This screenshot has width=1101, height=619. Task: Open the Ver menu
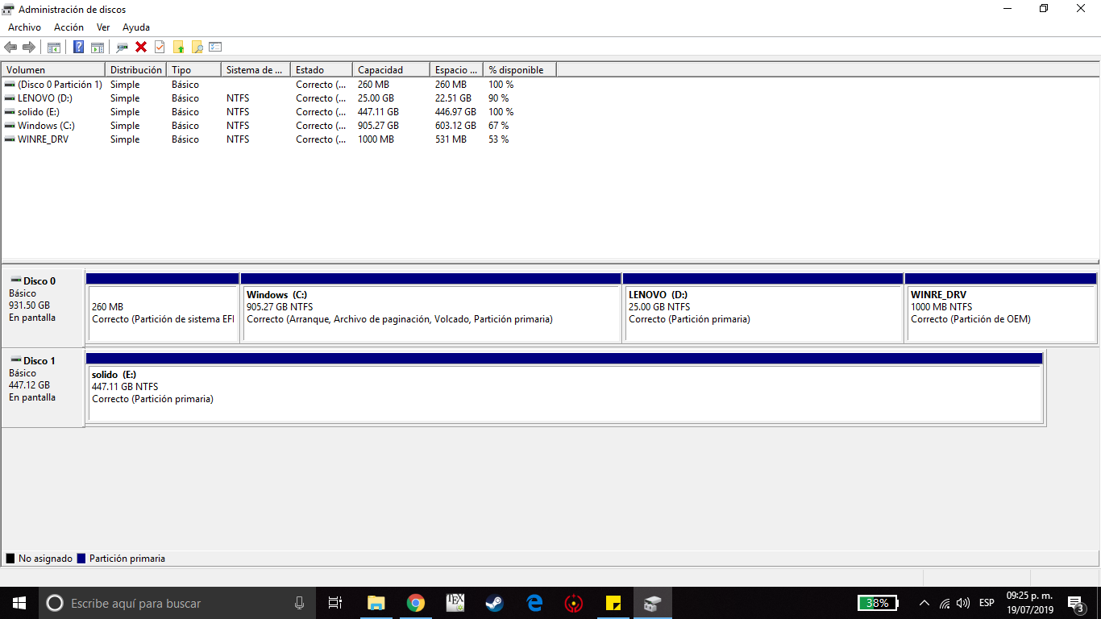pyautogui.click(x=103, y=27)
